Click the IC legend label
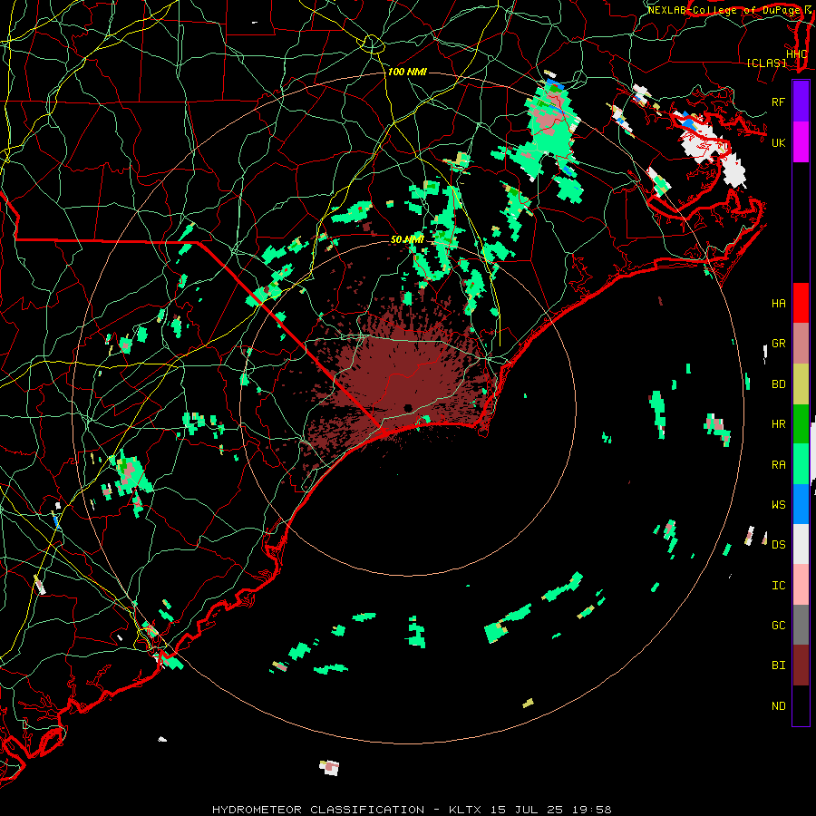Screen dimensions: 816x816 778,585
